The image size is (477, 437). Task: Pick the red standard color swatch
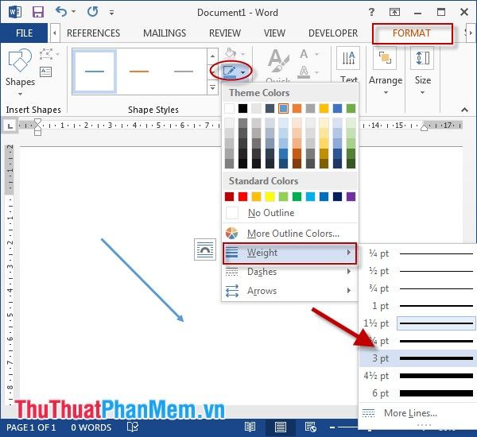coord(243,196)
